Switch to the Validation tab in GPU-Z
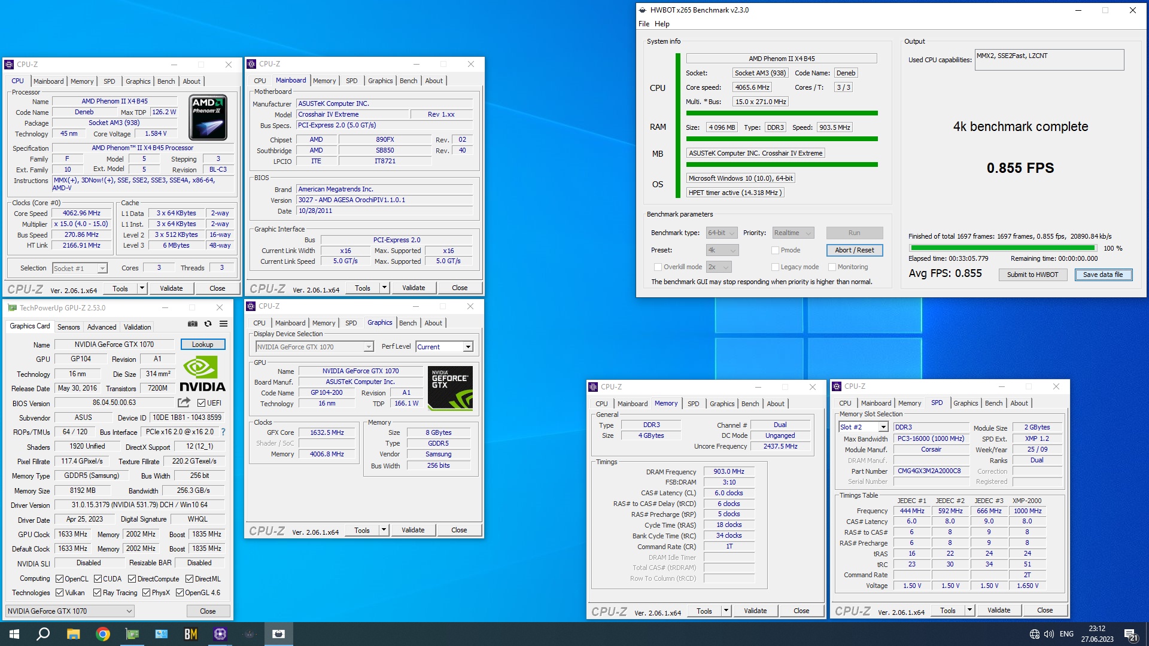 (x=137, y=327)
